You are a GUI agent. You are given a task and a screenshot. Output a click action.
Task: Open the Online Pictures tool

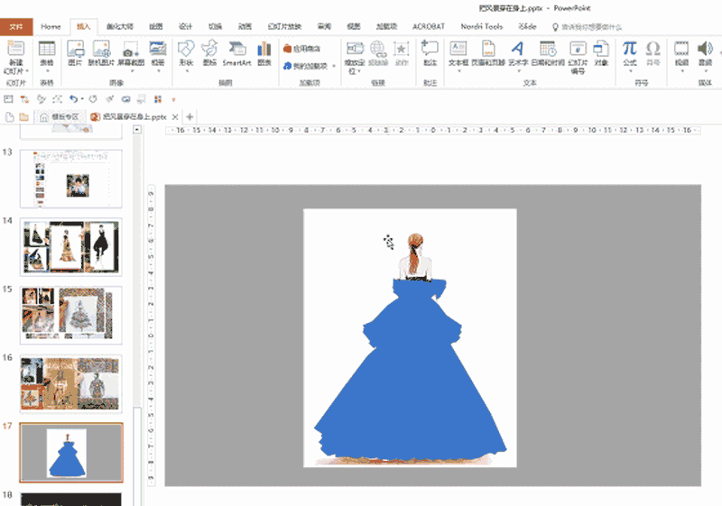click(x=101, y=49)
